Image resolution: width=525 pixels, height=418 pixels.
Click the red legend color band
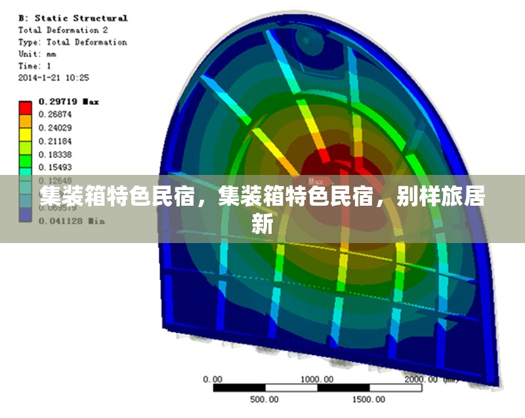pos(25,108)
